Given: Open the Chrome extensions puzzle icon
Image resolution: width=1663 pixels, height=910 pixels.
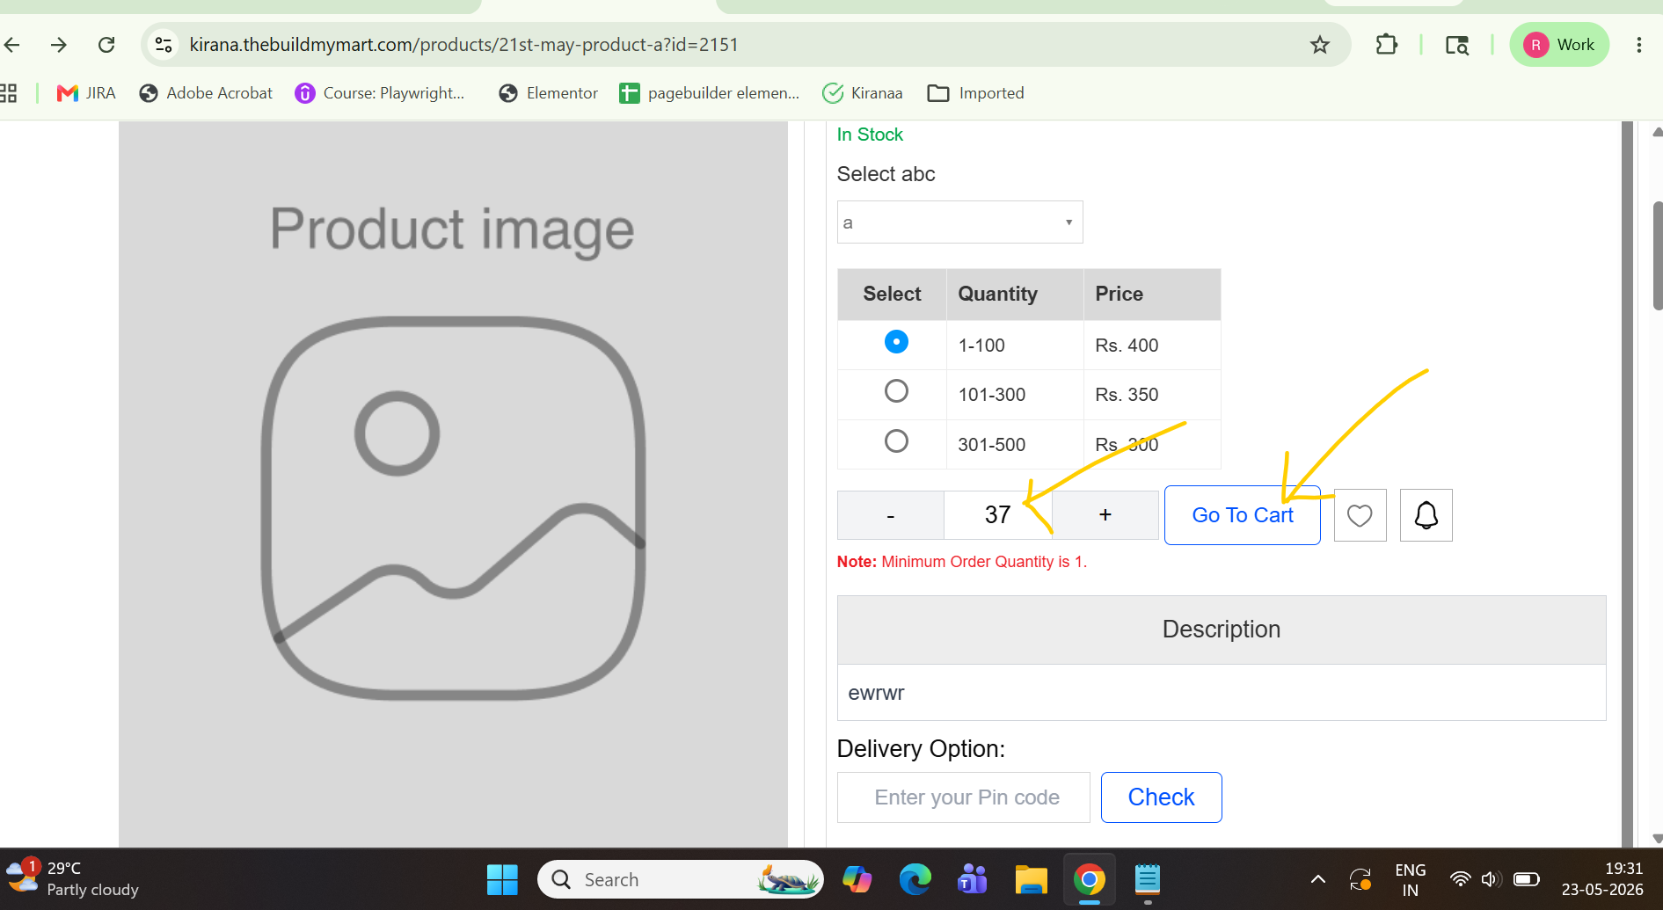Looking at the screenshot, I should click(1386, 45).
